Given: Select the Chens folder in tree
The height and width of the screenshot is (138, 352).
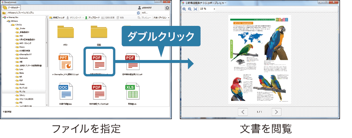Looking at the screenshot, I should pyautogui.click(x=20, y=47).
